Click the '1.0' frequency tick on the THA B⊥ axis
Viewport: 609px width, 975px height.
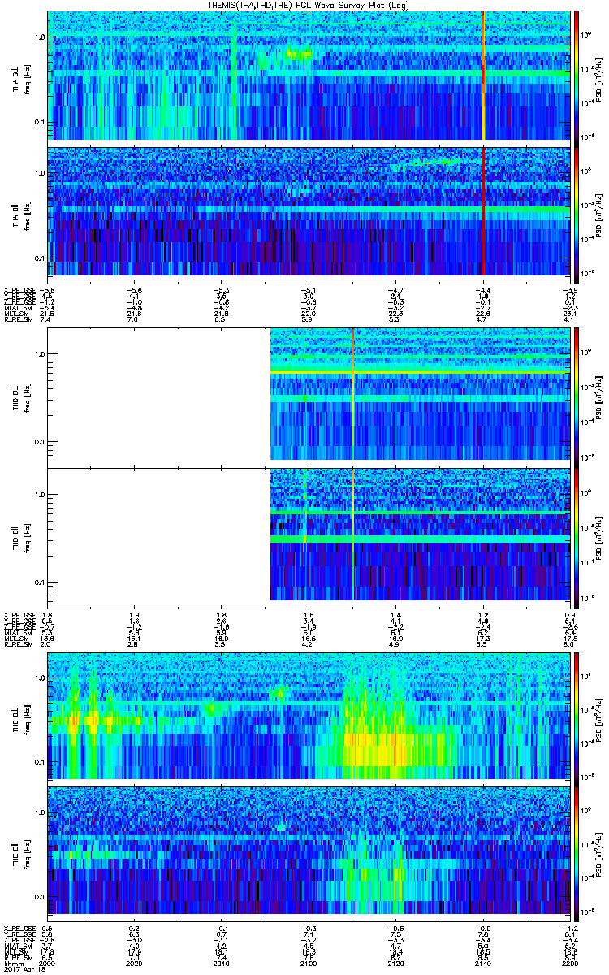tap(39, 37)
